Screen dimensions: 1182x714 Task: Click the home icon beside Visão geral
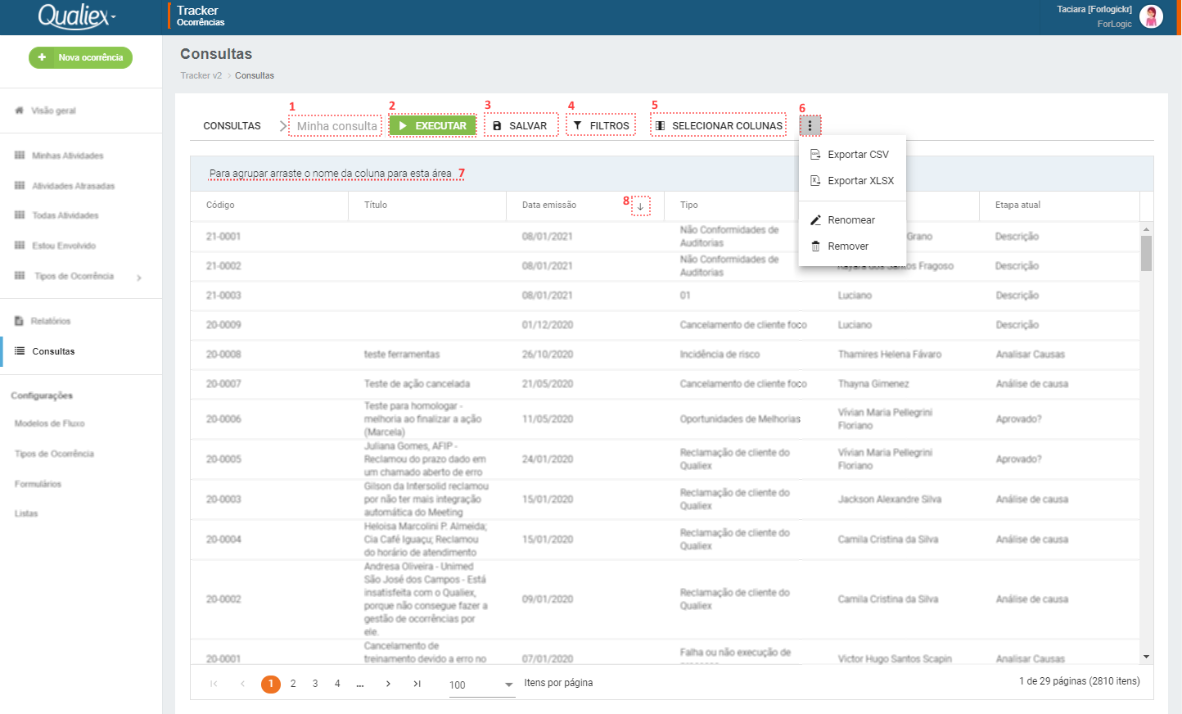coord(19,111)
